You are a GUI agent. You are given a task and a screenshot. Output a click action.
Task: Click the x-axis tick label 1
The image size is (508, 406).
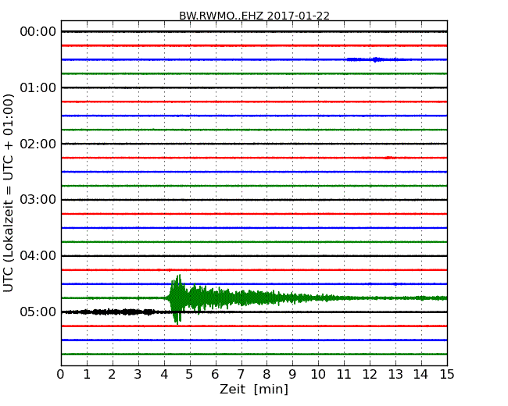click(87, 375)
